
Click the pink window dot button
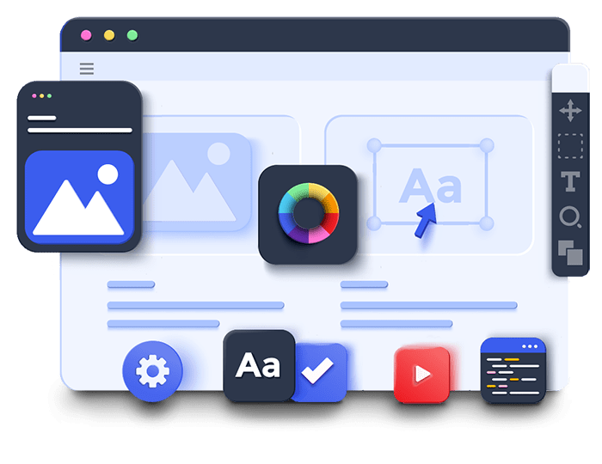pos(86,35)
